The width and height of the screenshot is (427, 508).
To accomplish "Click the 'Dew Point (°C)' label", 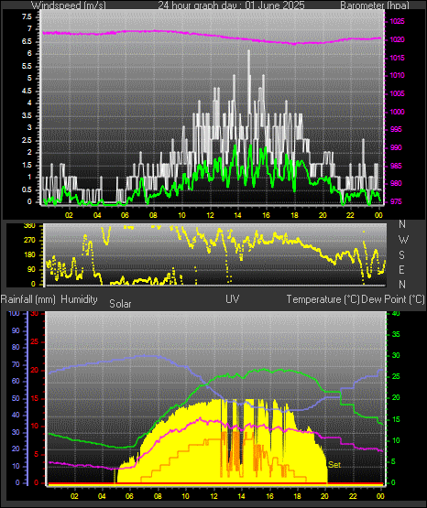I will pos(392,299).
